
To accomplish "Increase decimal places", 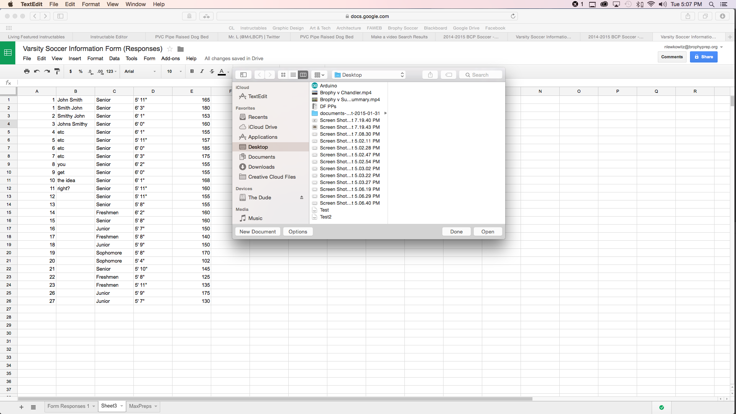I will pos(100,72).
